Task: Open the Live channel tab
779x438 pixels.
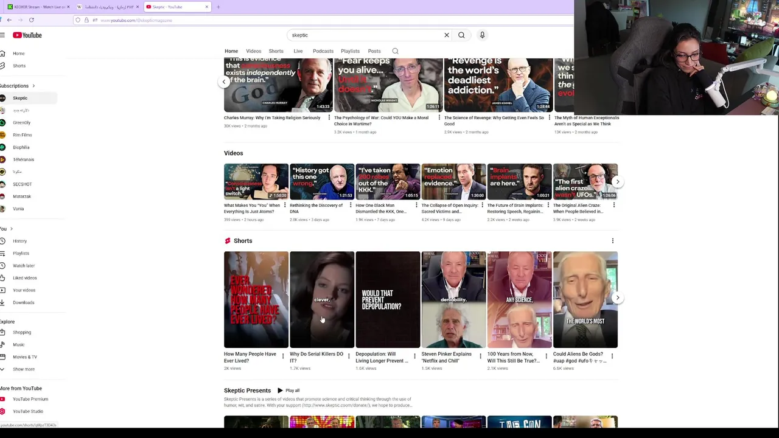Action: pyautogui.click(x=298, y=51)
